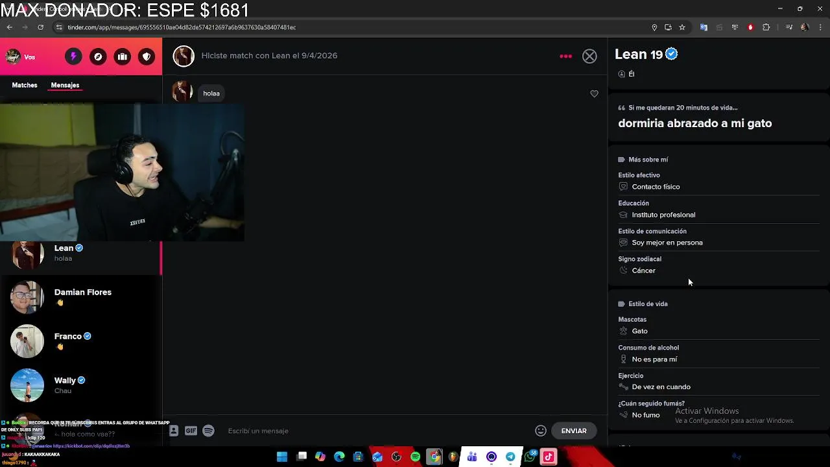Click the 'Estilo de vida' section heading
Viewport: 830px width, 467px height.
[x=648, y=304]
